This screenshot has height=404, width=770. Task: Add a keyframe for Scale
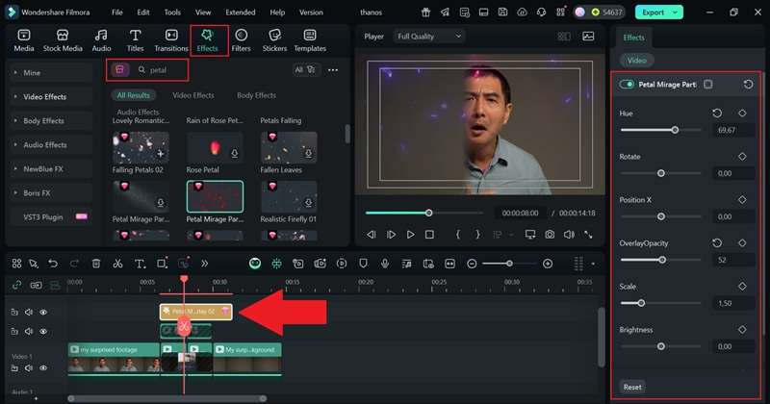[x=742, y=287]
